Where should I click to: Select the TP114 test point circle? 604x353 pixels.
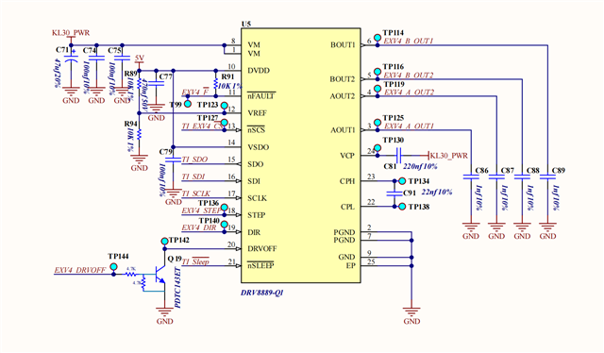[x=377, y=38]
